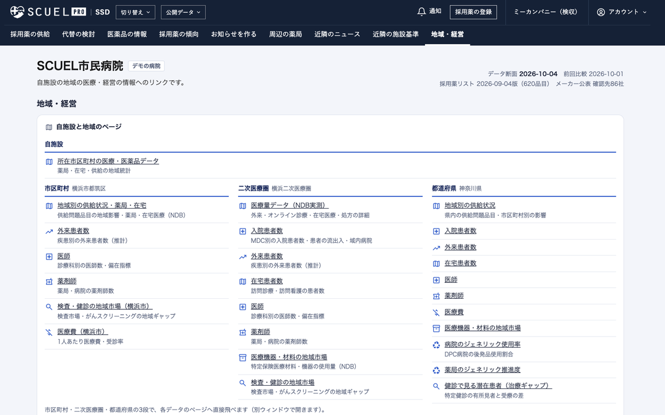Open the 薬局のジェネリック推進度 link
Screen dimensions: 665x415
pyautogui.click(x=483, y=370)
